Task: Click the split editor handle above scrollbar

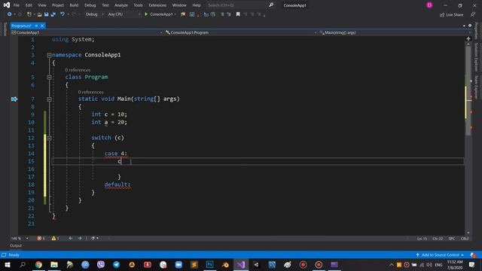Action: click(x=468, y=38)
